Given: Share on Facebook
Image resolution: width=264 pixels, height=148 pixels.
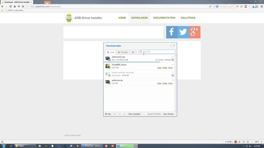Looking at the screenshot, I should pos(172,32).
